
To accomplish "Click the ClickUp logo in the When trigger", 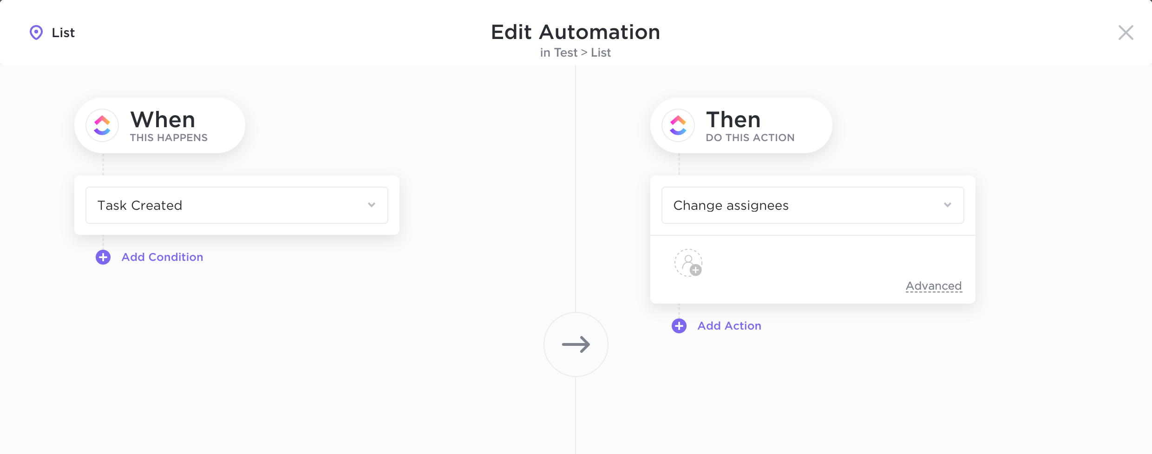I will [x=102, y=125].
